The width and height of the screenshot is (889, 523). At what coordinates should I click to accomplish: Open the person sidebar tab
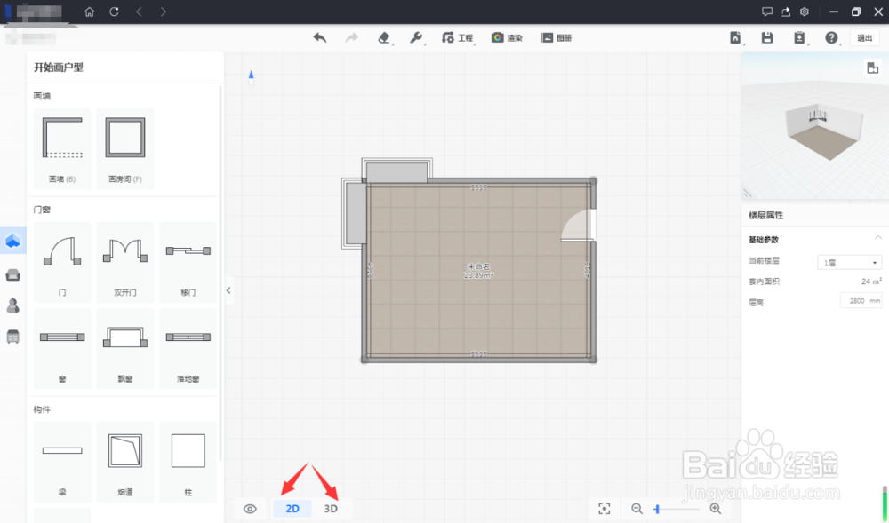coord(13,306)
